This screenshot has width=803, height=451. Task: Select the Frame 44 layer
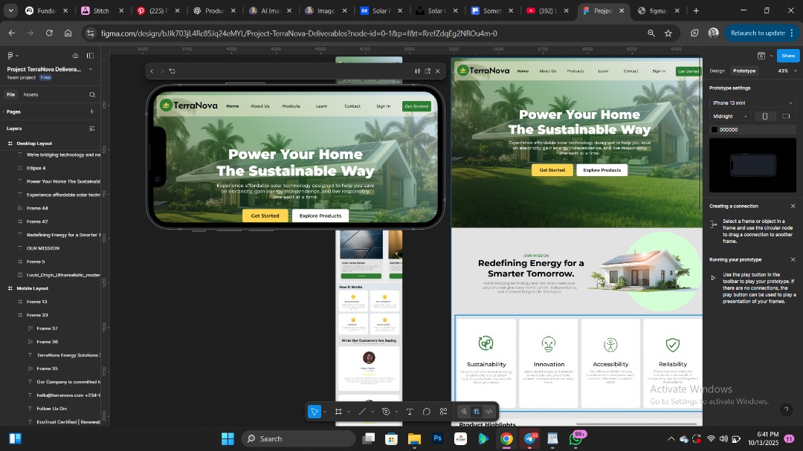pos(37,208)
